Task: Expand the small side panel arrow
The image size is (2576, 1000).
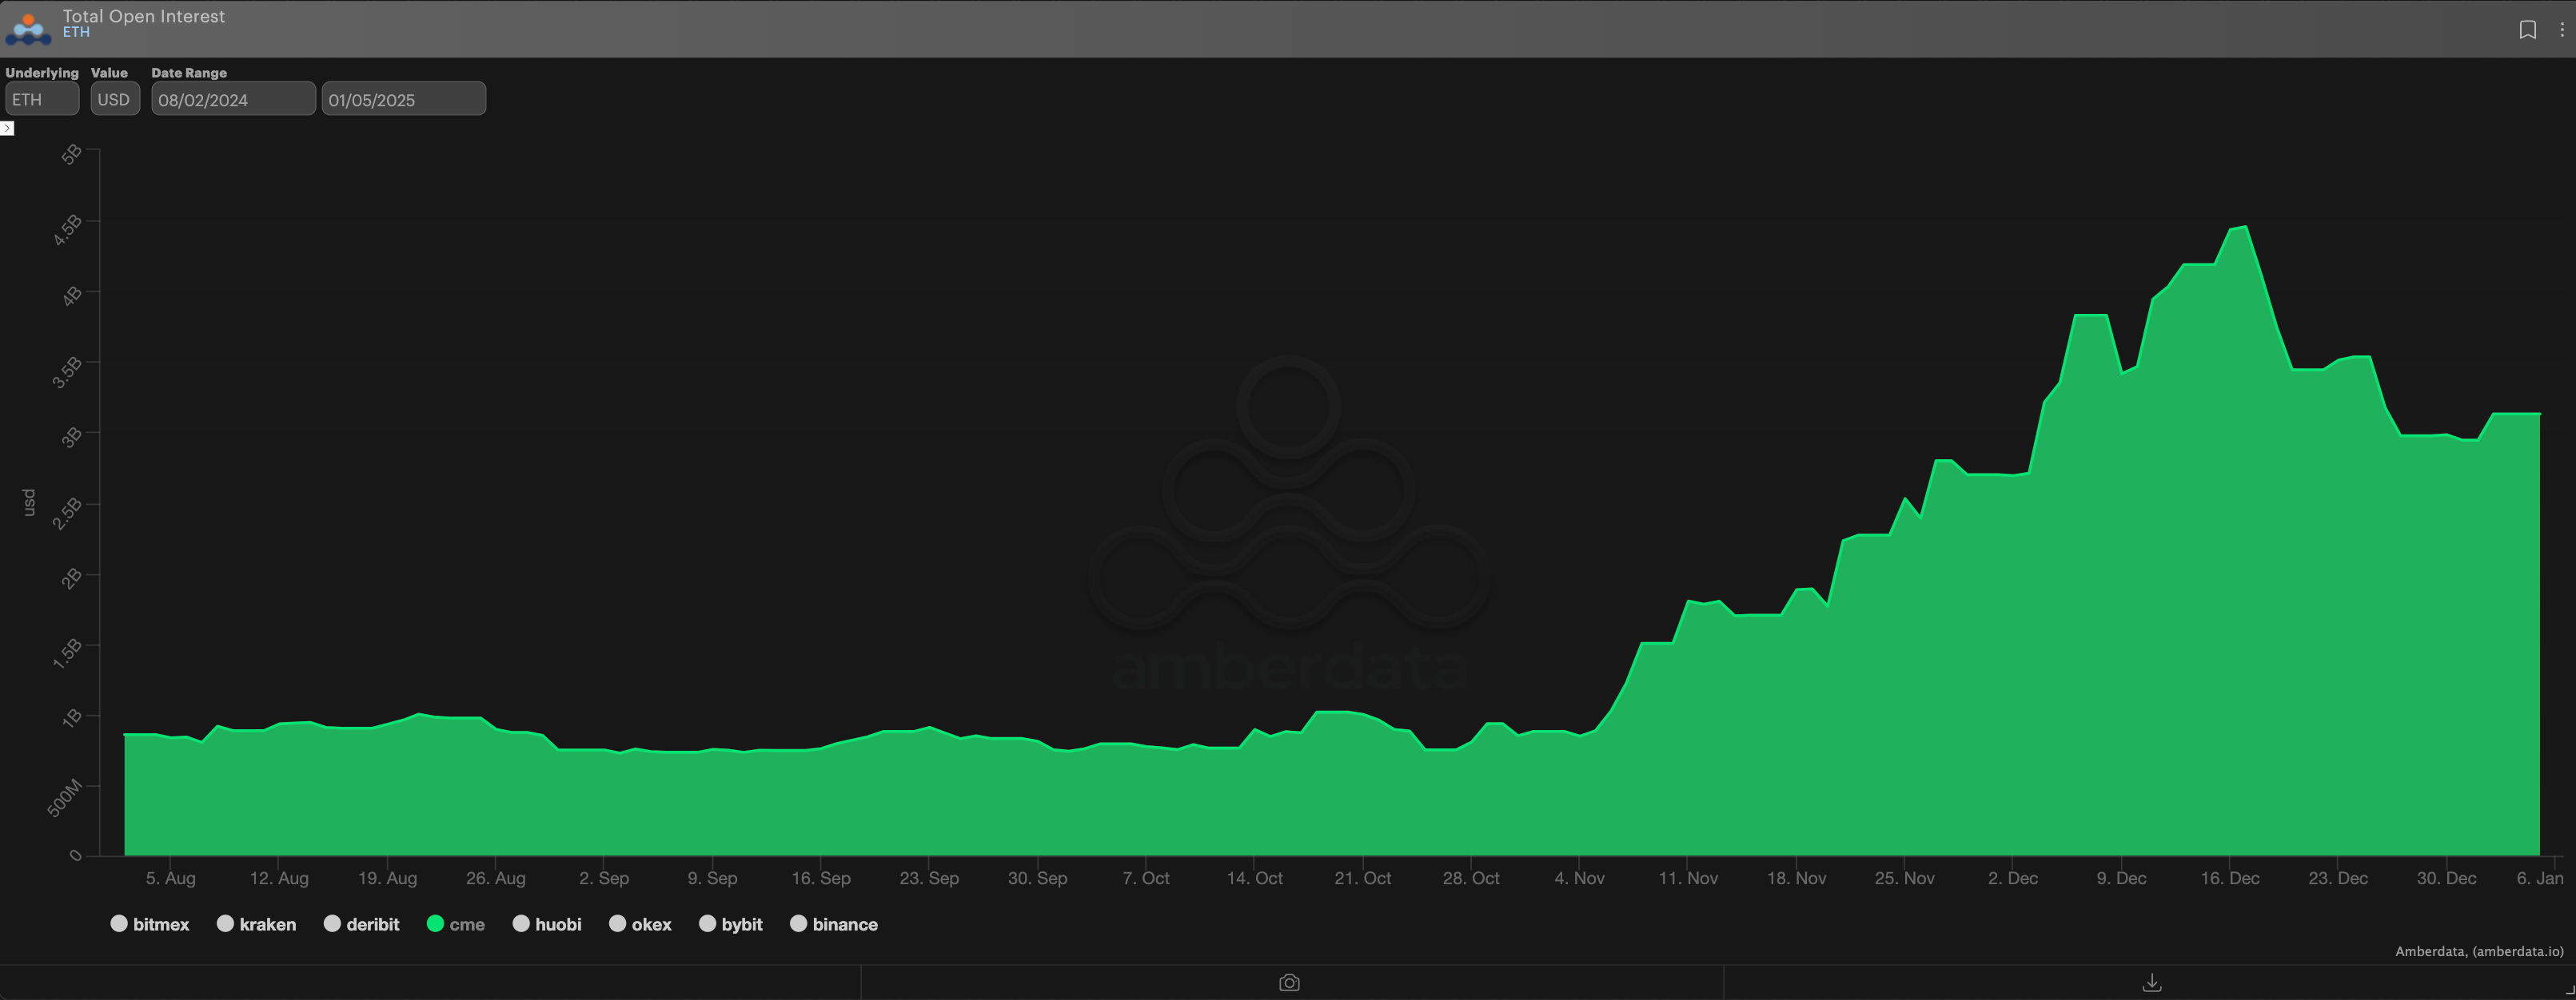Action: pyautogui.click(x=7, y=128)
